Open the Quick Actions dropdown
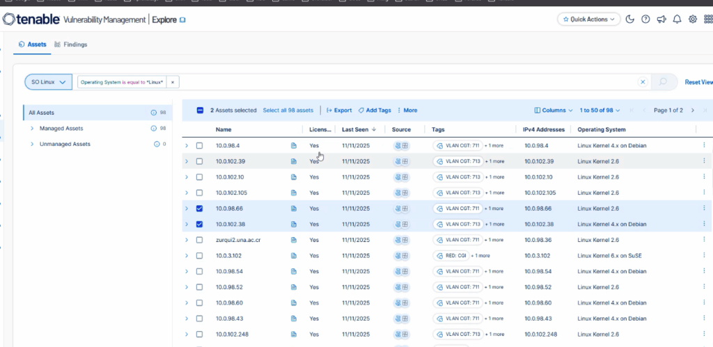Viewport: 713px width, 347px height. click(x=588, y=19)
